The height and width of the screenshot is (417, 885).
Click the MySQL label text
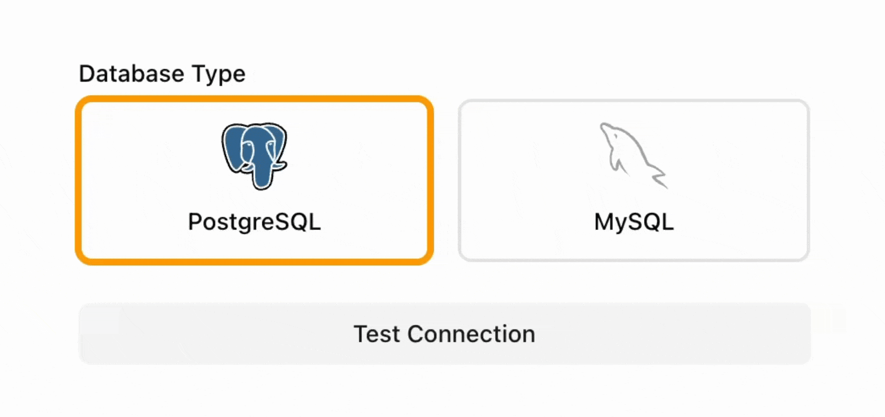(634, 221)
